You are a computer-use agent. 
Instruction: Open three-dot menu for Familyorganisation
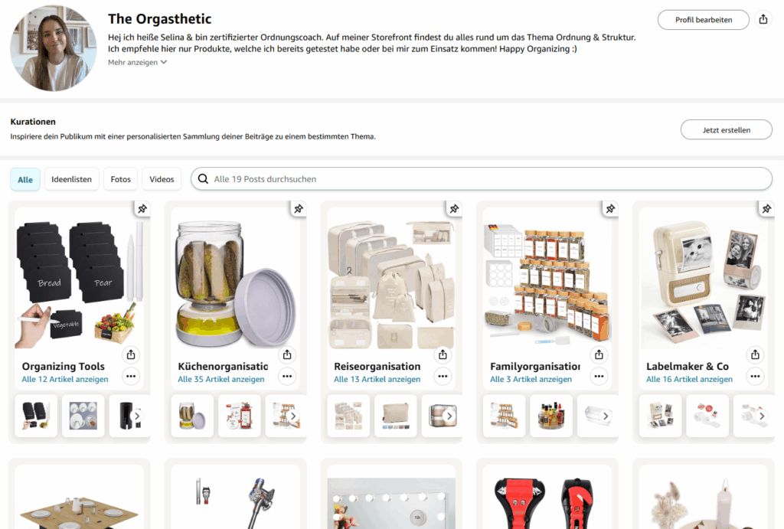pos(599,376)
